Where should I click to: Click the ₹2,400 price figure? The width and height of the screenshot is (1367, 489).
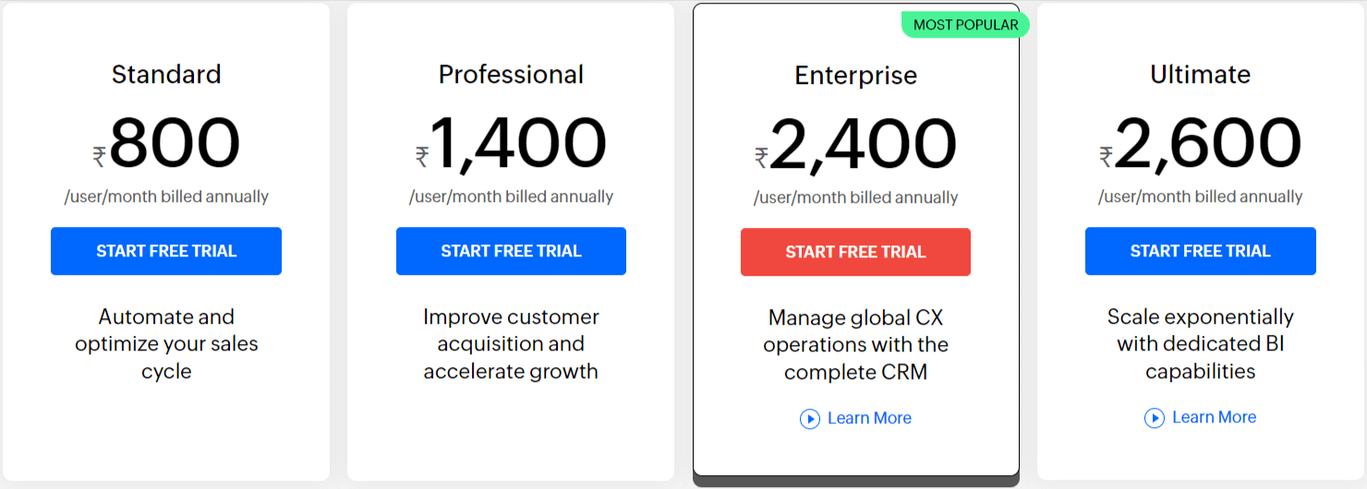(x=855, y=146)
